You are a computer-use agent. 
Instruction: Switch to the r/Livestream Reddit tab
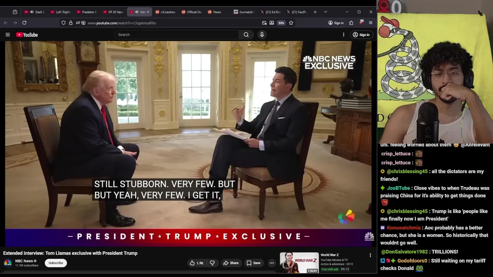pyautogui.click(x=165, y=12)
